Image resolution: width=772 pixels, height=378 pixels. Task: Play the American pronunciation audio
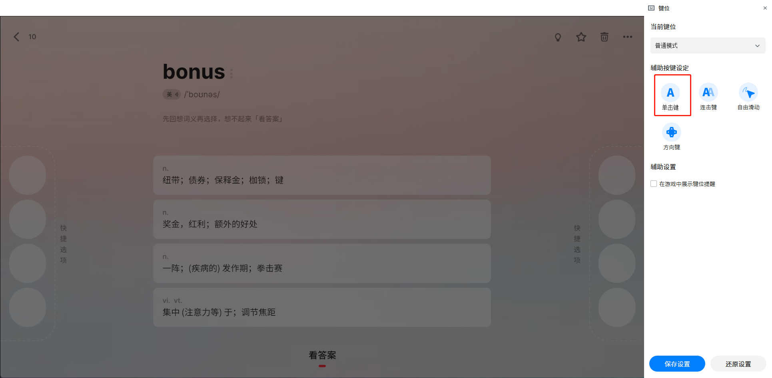[172, 95]
